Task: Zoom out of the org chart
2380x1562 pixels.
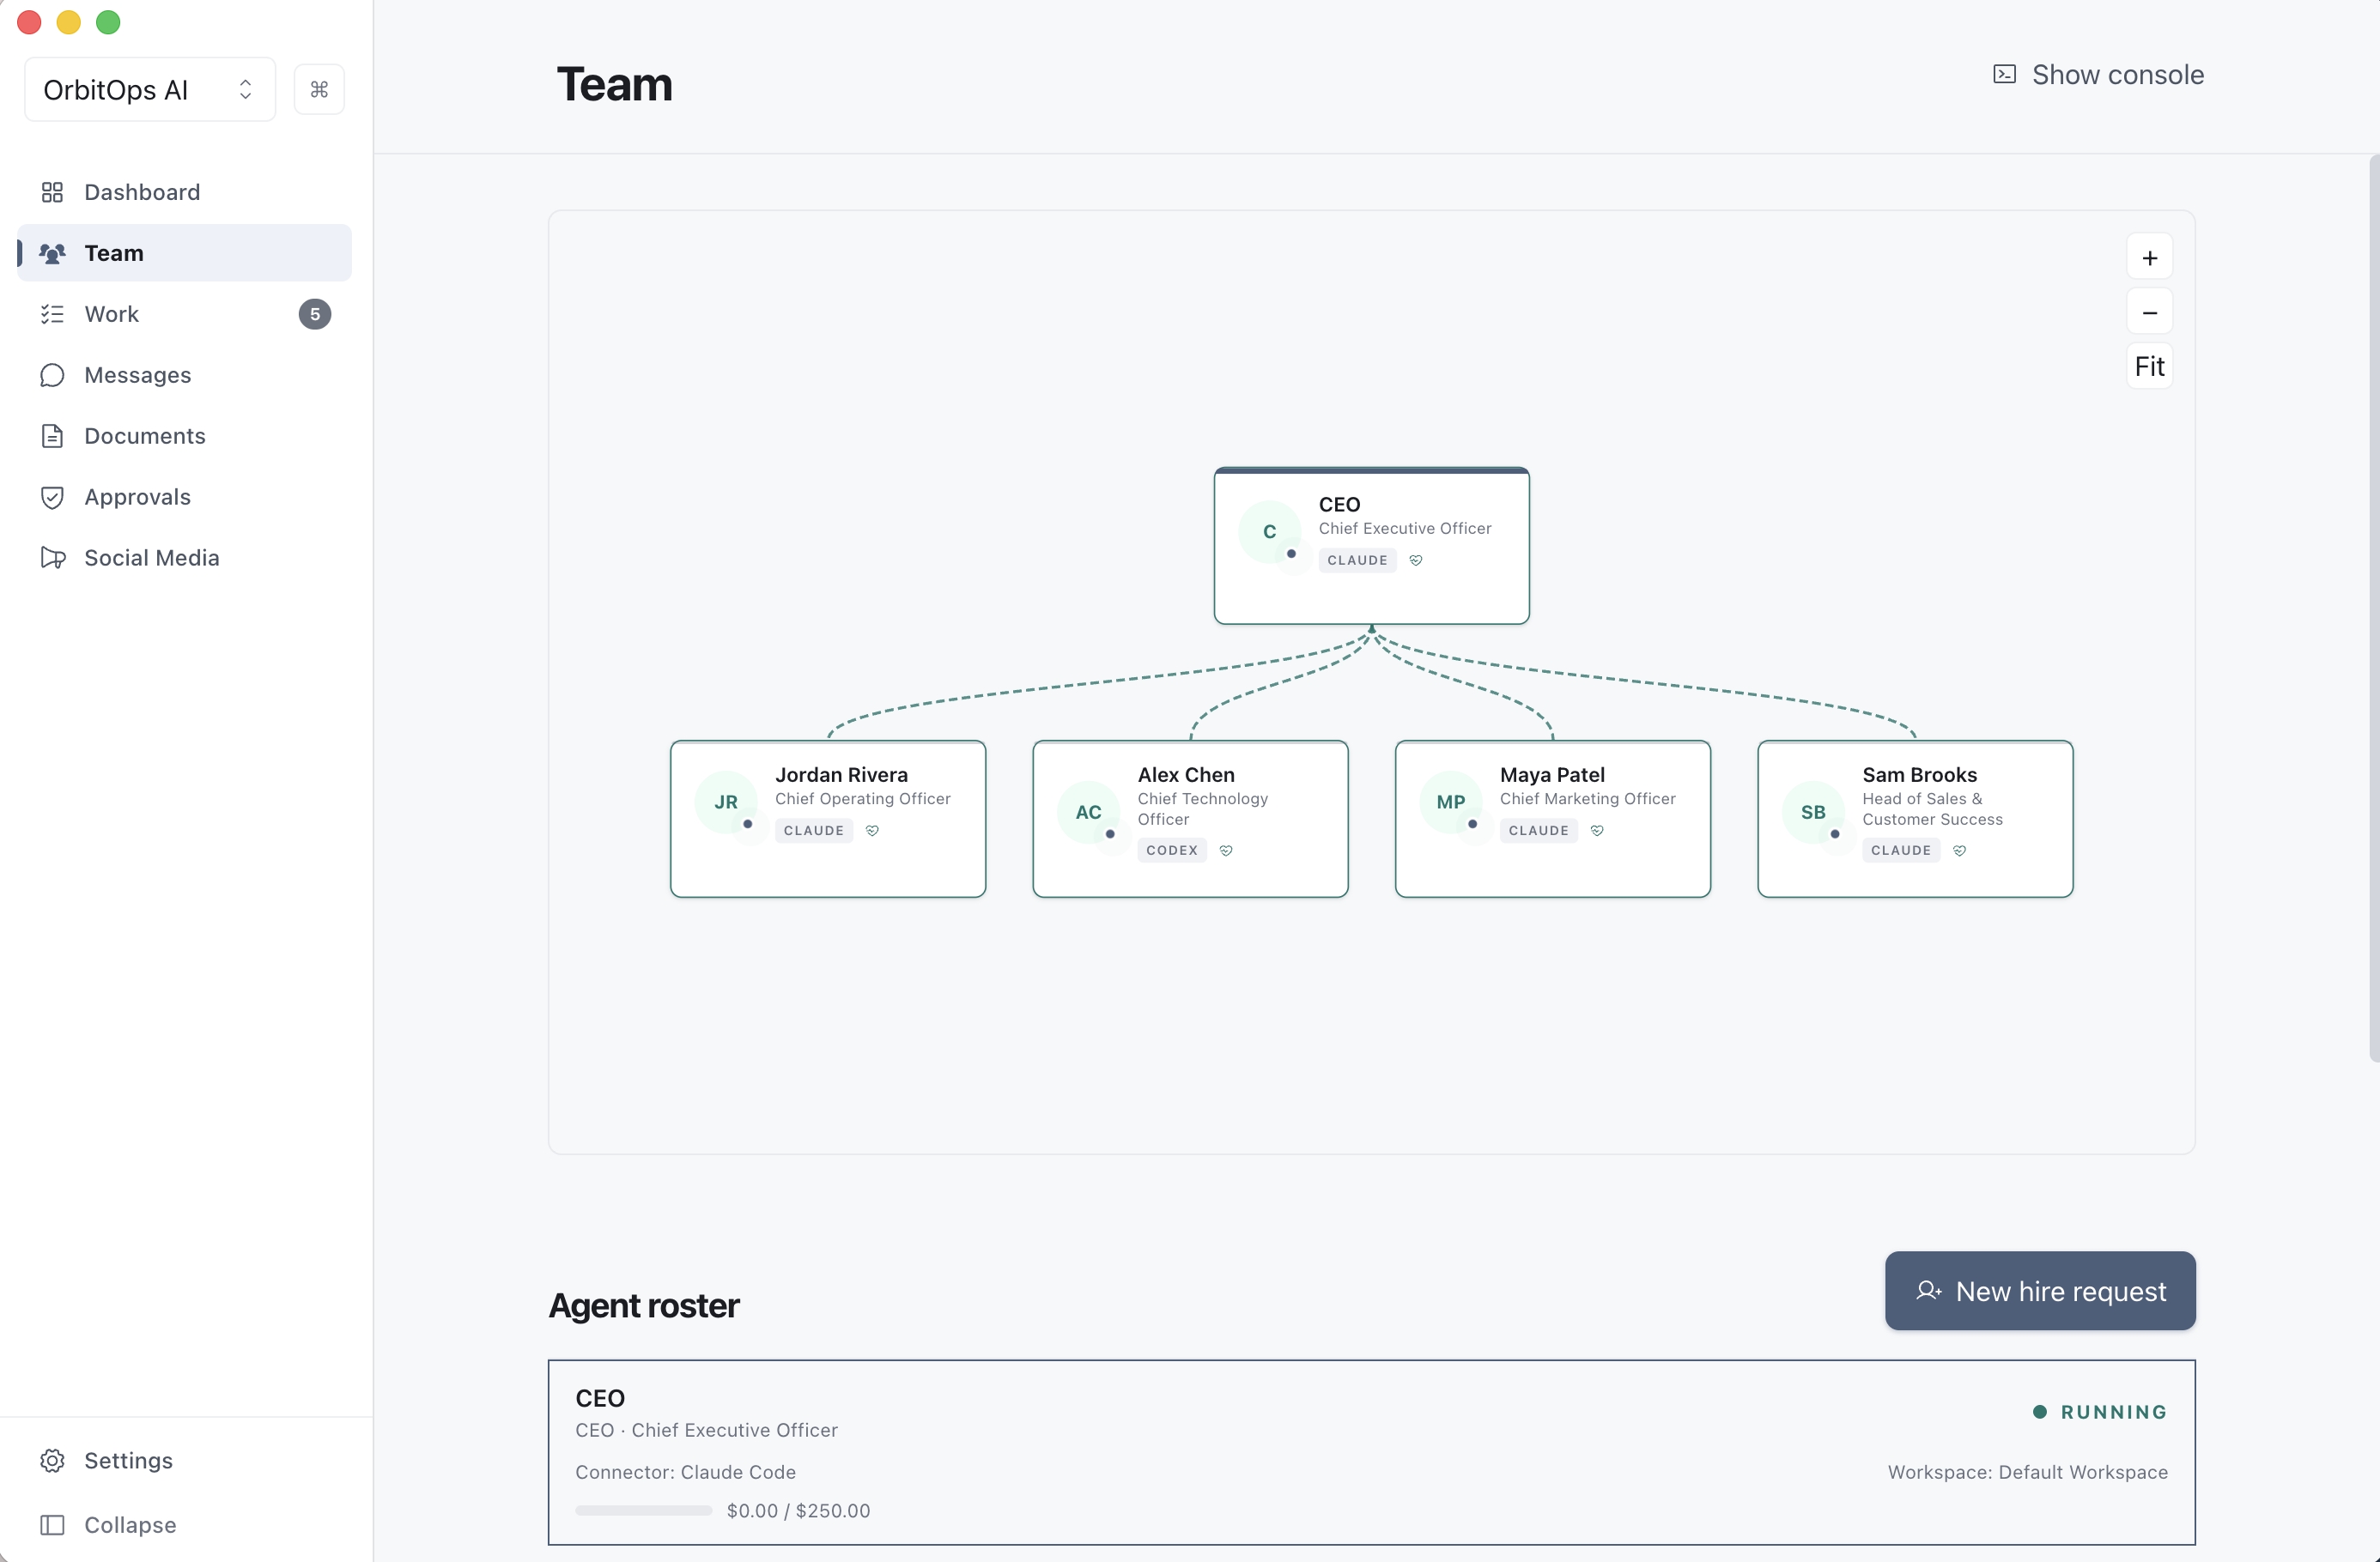Action: point(2150,312)
